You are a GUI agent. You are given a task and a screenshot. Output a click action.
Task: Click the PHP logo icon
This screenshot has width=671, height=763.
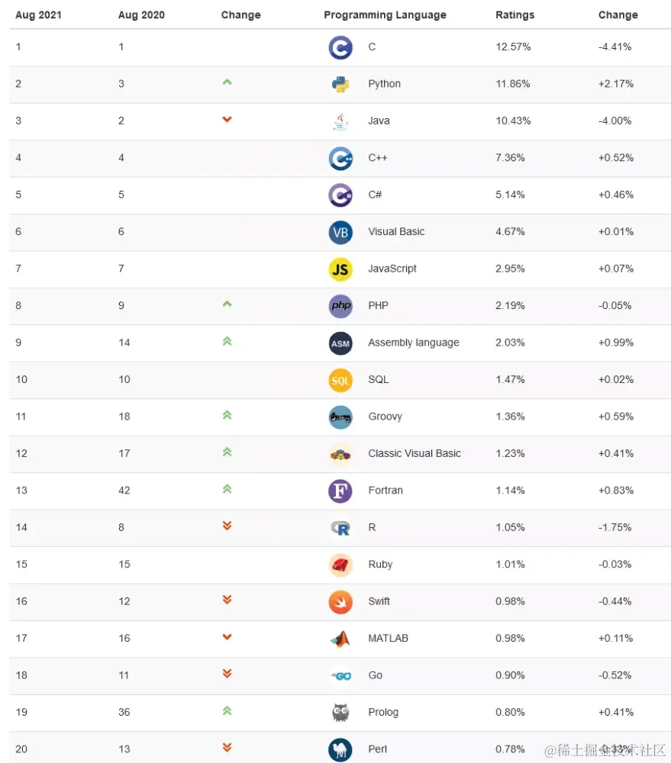pyautogui.click(x=340, y=306)
